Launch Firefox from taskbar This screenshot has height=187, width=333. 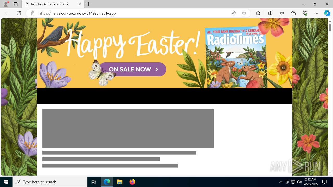132,182
